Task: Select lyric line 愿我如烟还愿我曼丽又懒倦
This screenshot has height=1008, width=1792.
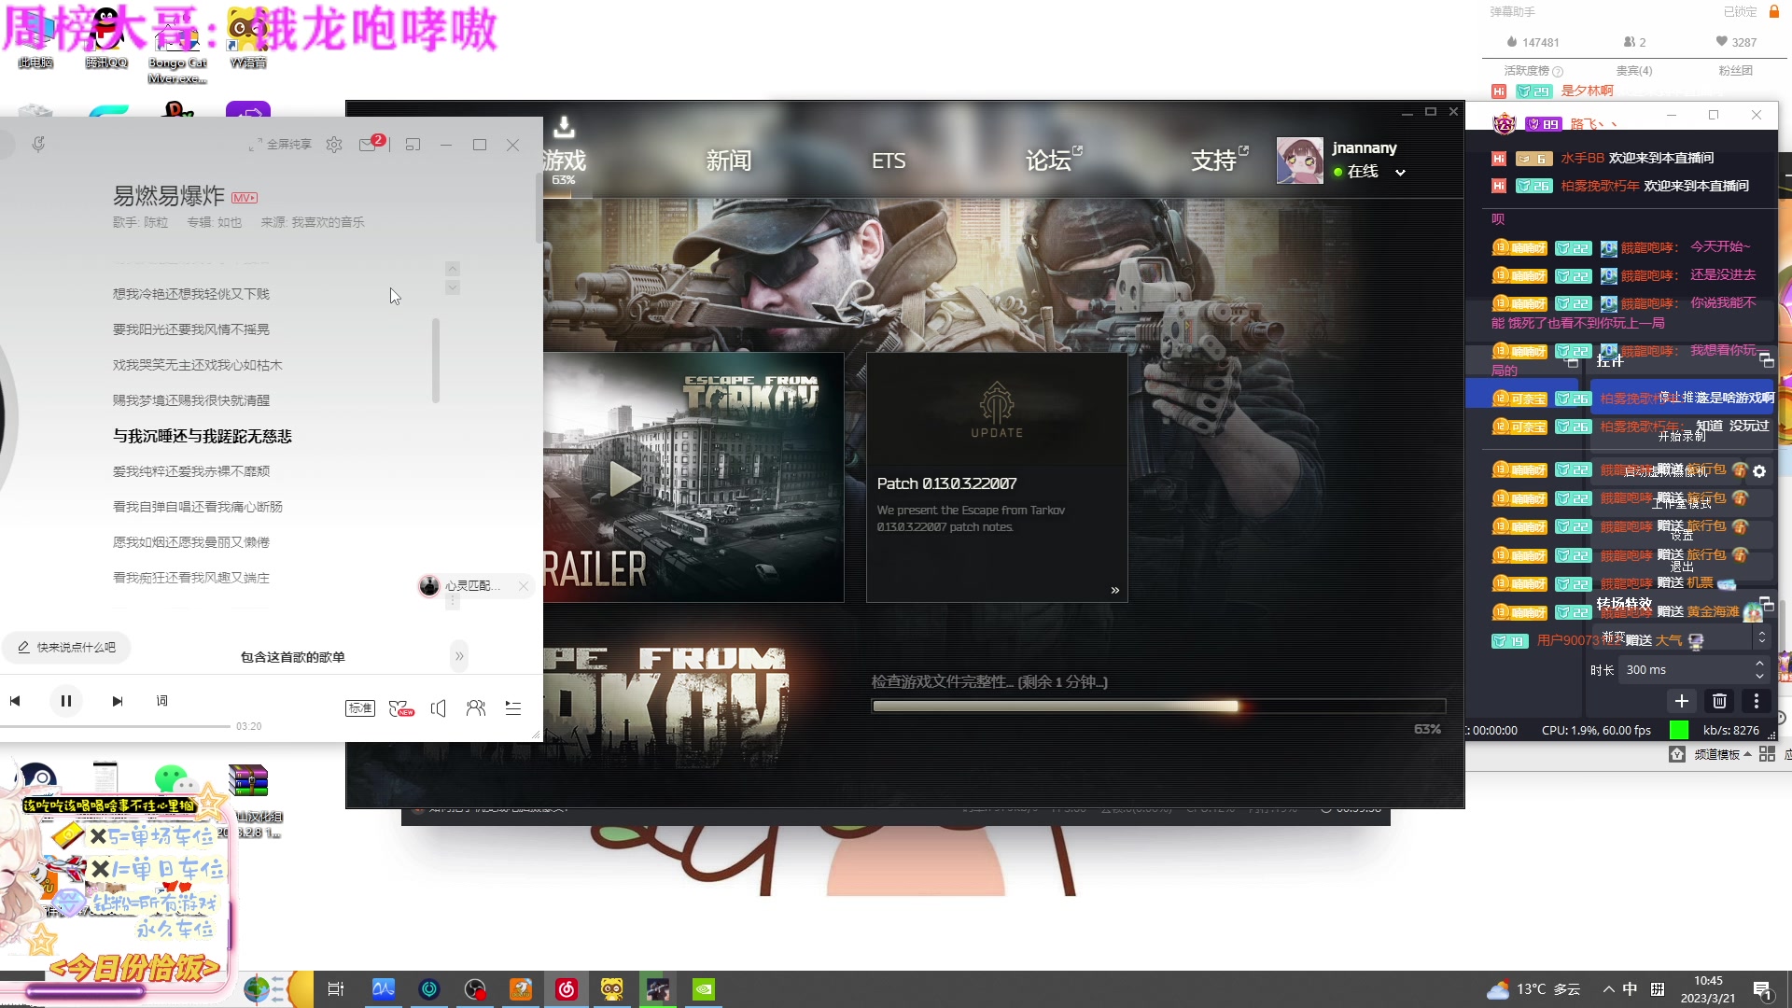Action: coord(191,542)
